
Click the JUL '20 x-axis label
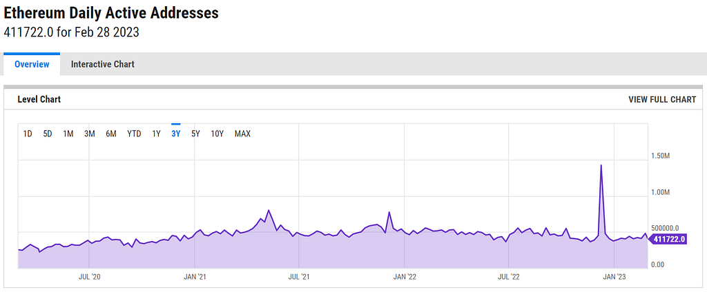tap(89, 277)
